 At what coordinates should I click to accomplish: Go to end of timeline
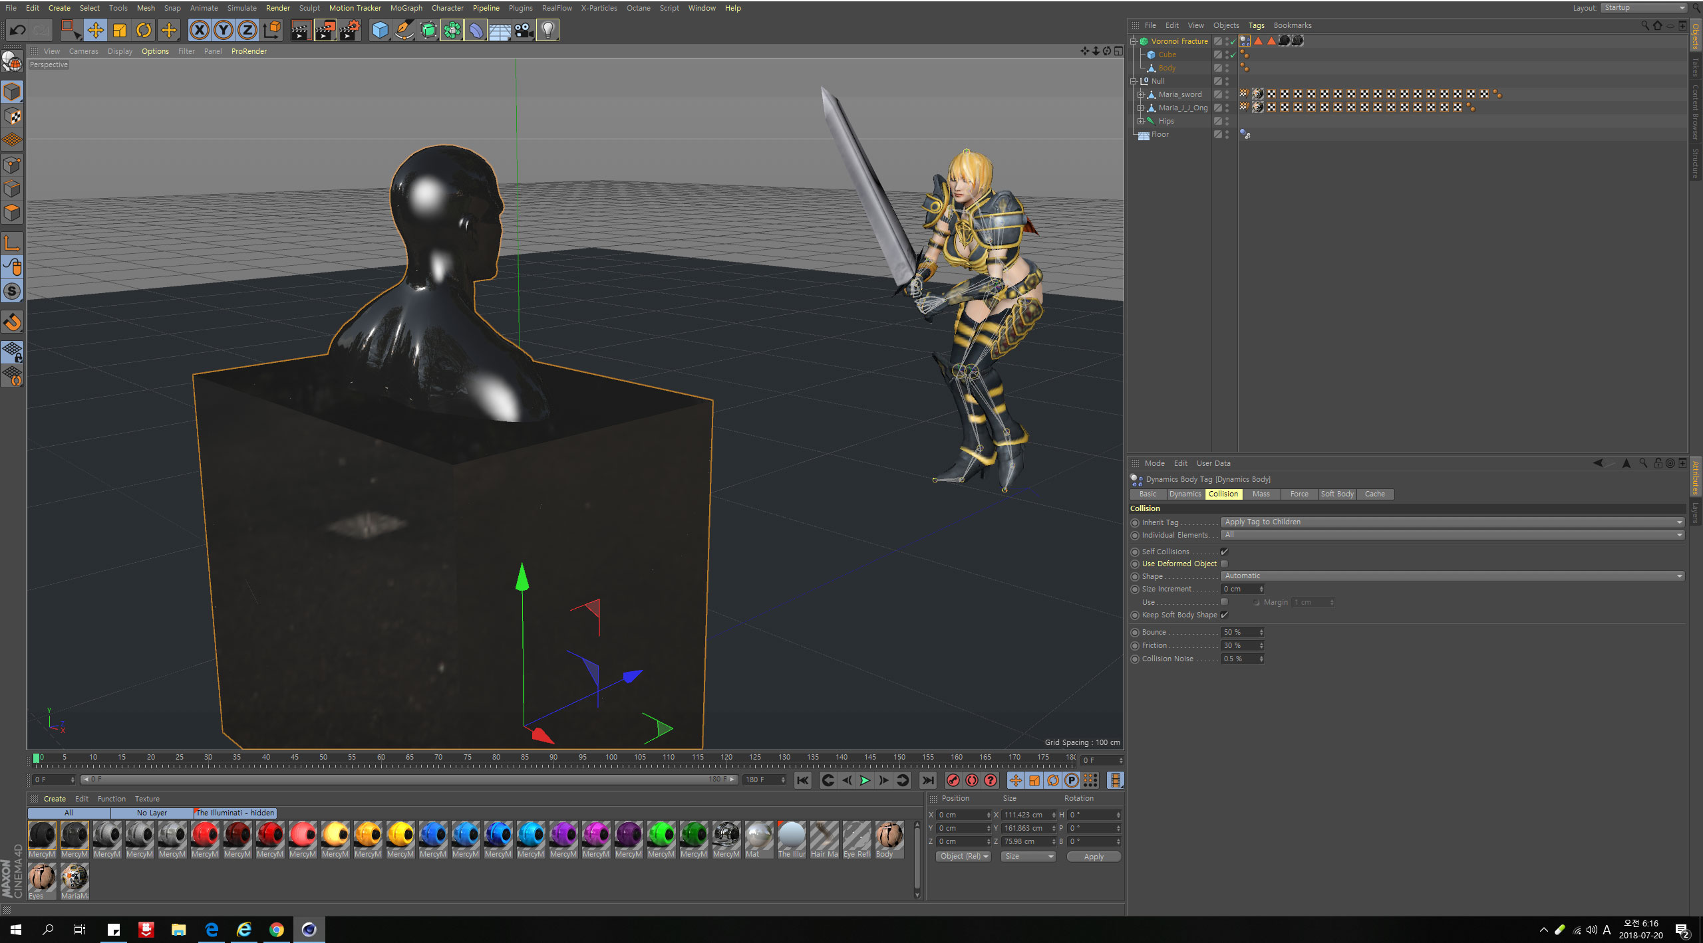pos(927,780)
